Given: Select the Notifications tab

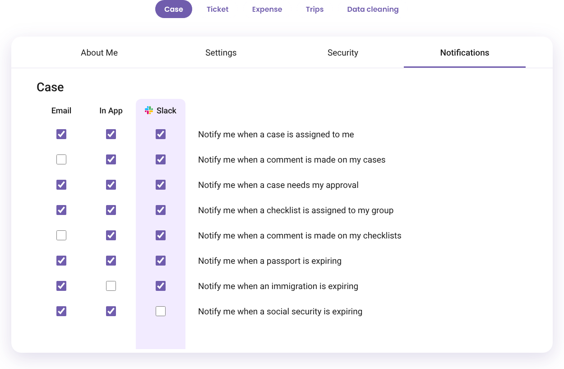Looking at the screenshot, I should coord(465,53).
